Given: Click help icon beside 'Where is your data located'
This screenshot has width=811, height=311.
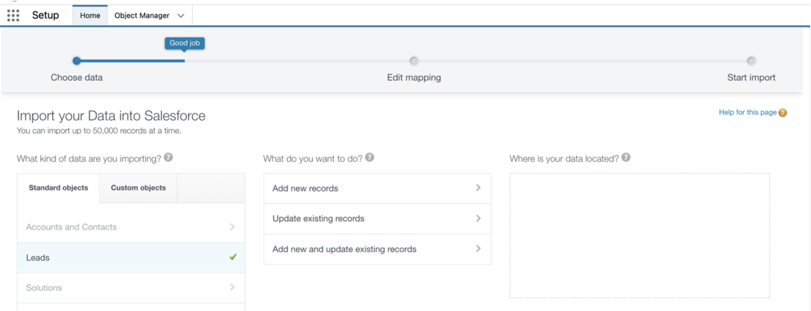Looking at the screenshot, I should click(x=626, y=158).
